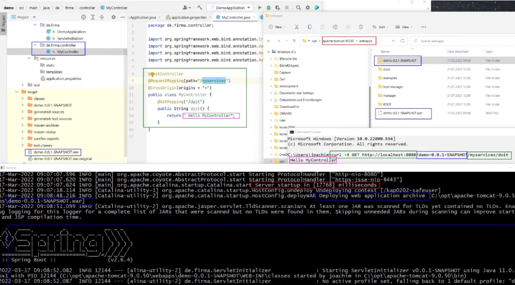The height and width of the screenshot is (285, 515).
Task: Focus the Search webapps field
Action: [463, 41]
